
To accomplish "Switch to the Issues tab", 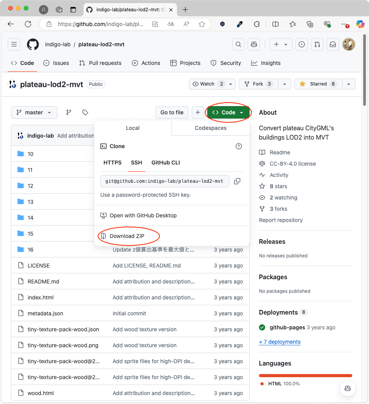I will (56, 63).
